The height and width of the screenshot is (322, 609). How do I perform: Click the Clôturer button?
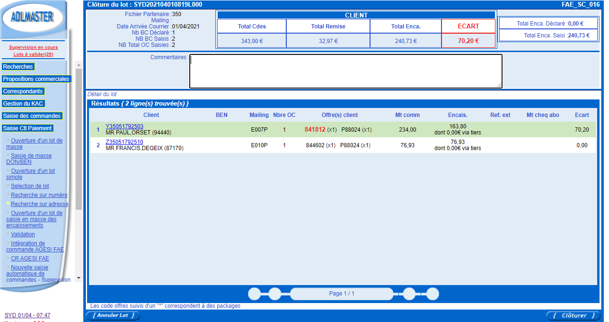574,315
